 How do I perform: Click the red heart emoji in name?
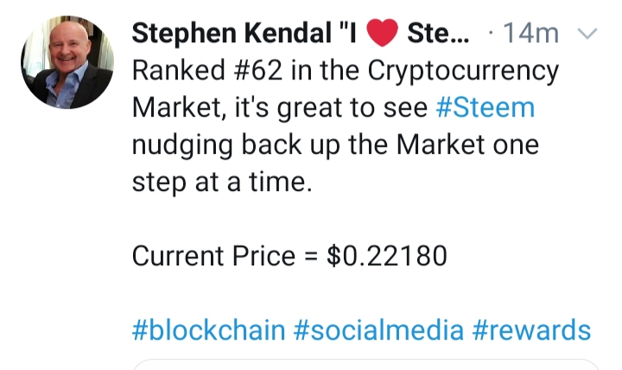point(382,33)
